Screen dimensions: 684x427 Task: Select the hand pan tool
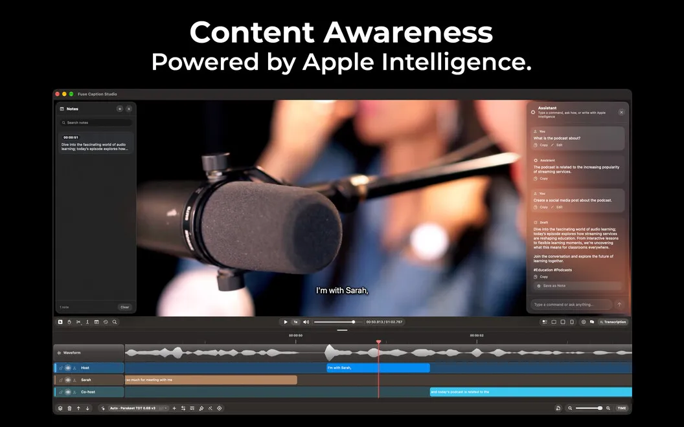coord(69,322)
